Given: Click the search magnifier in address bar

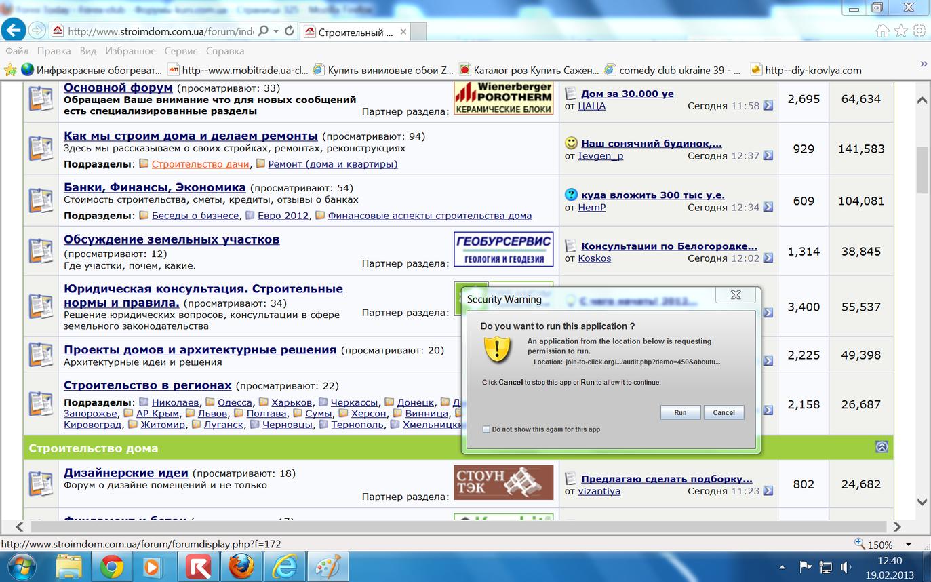Looking at the screenshot, I should (x=263, y=31).
